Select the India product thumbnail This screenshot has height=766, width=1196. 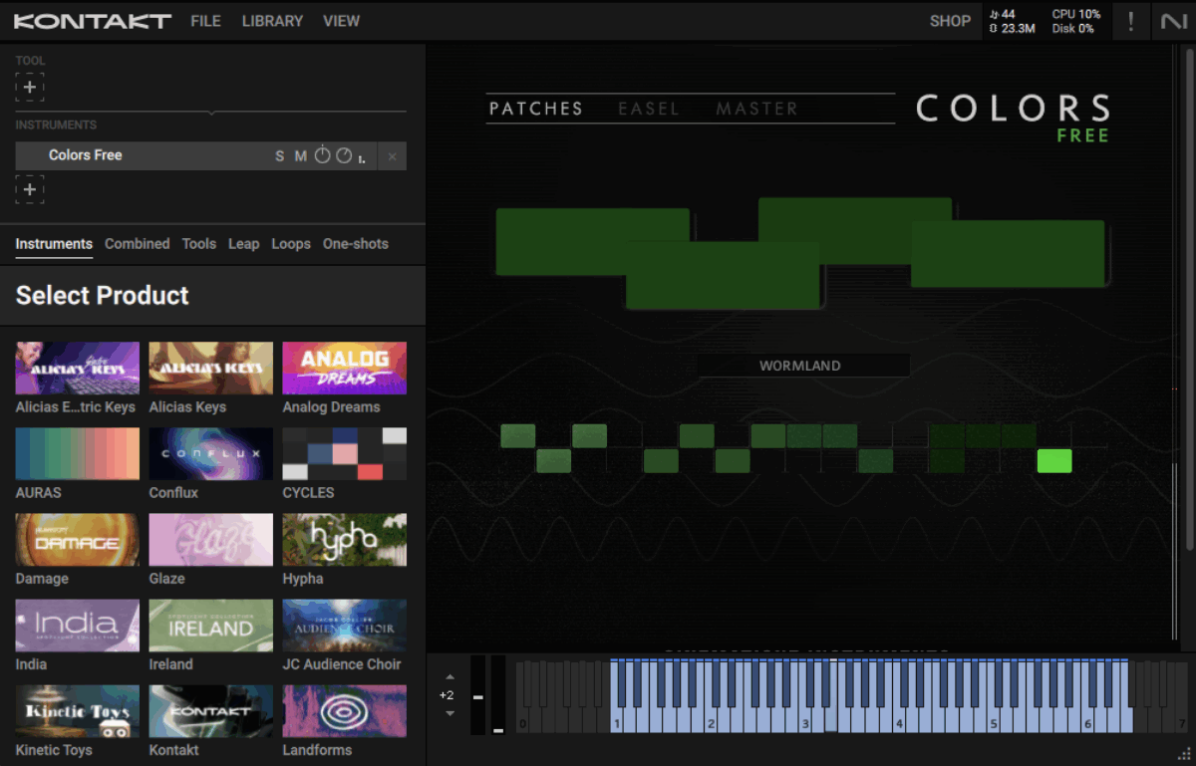(77, 626)
